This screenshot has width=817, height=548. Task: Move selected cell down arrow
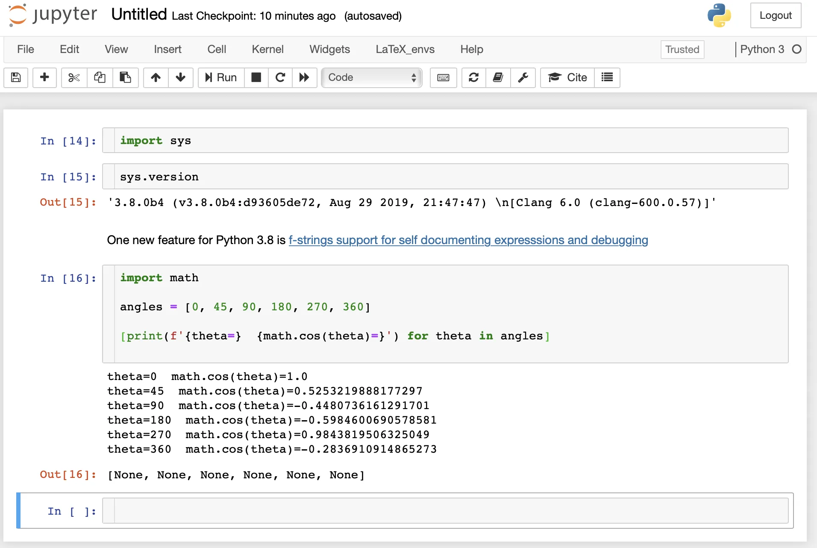pos(180,77)
